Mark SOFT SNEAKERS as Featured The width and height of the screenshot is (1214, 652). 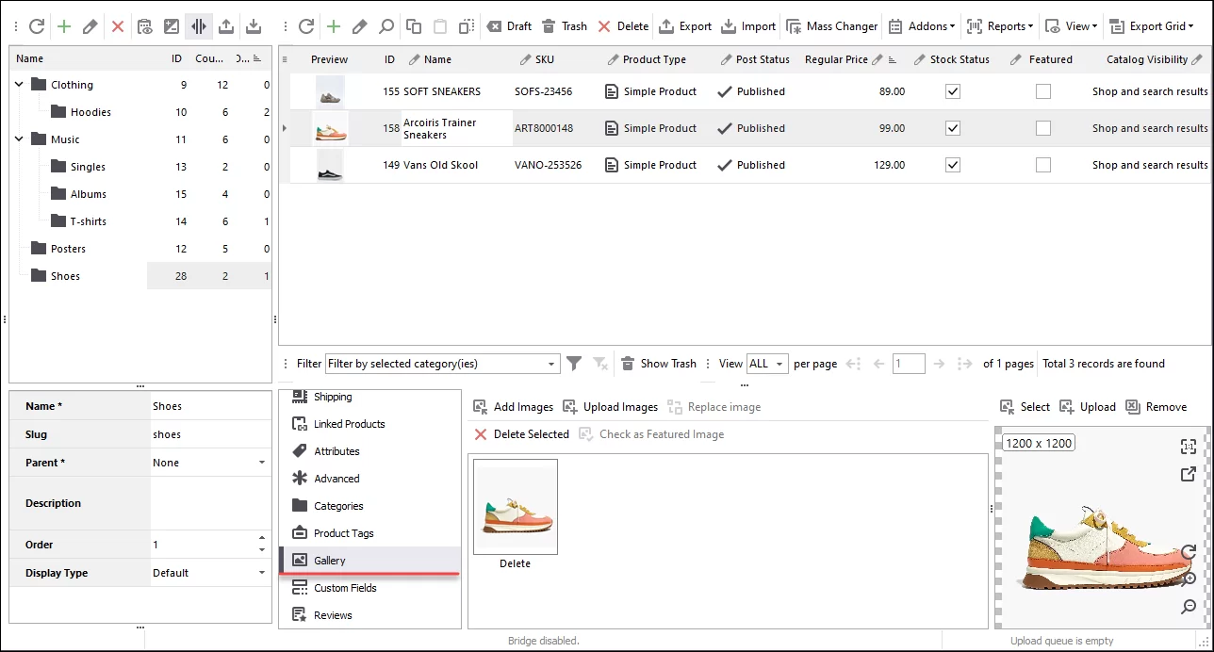coord(1042,90)
